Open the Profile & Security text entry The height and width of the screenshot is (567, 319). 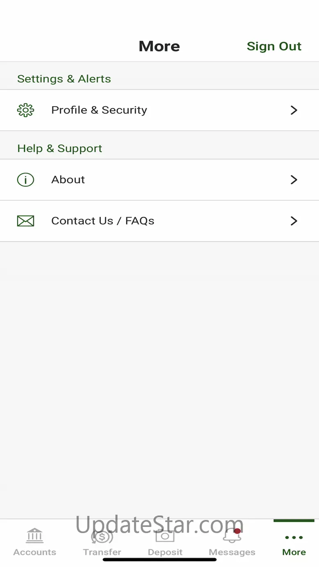click(99, 110)
